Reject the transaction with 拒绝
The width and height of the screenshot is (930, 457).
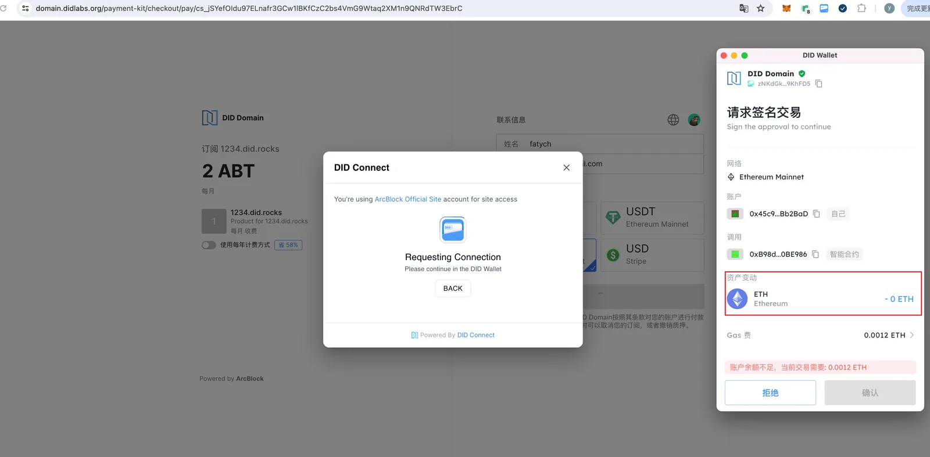770,393
